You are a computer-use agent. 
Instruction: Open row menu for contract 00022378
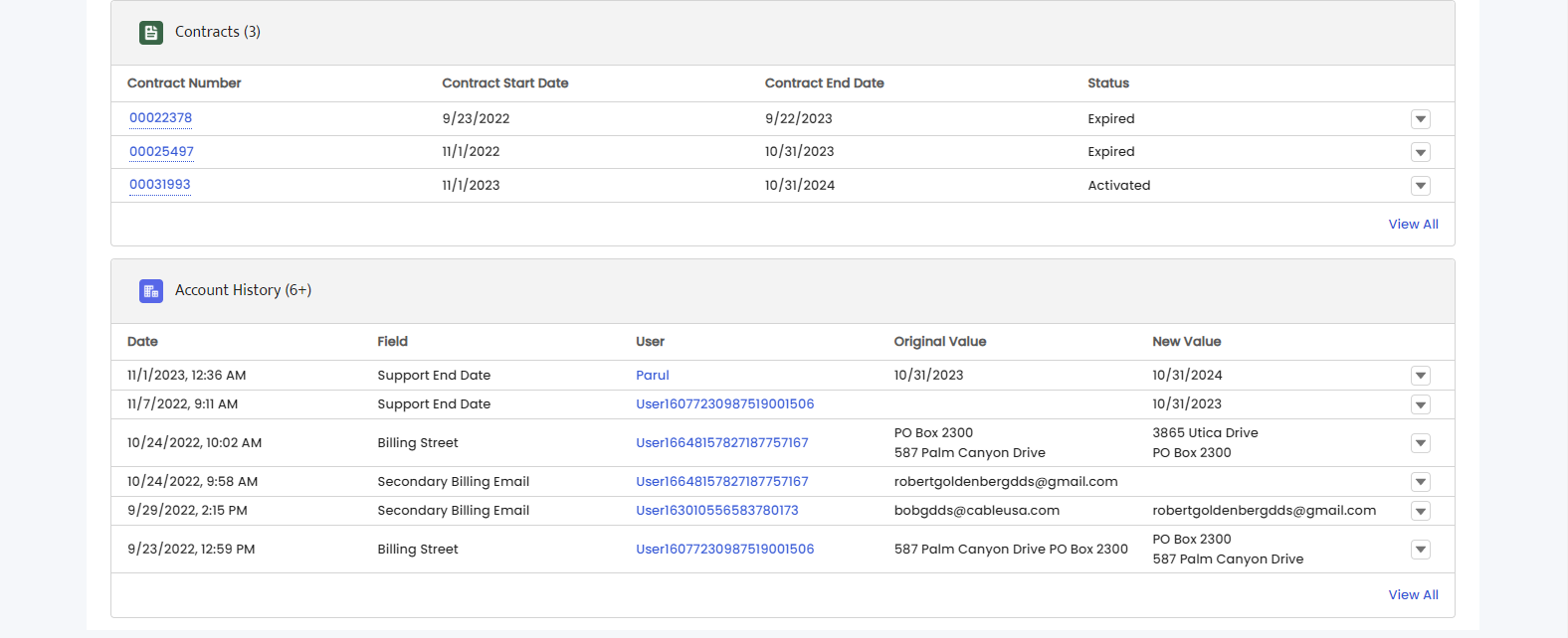pos(1421,119)
